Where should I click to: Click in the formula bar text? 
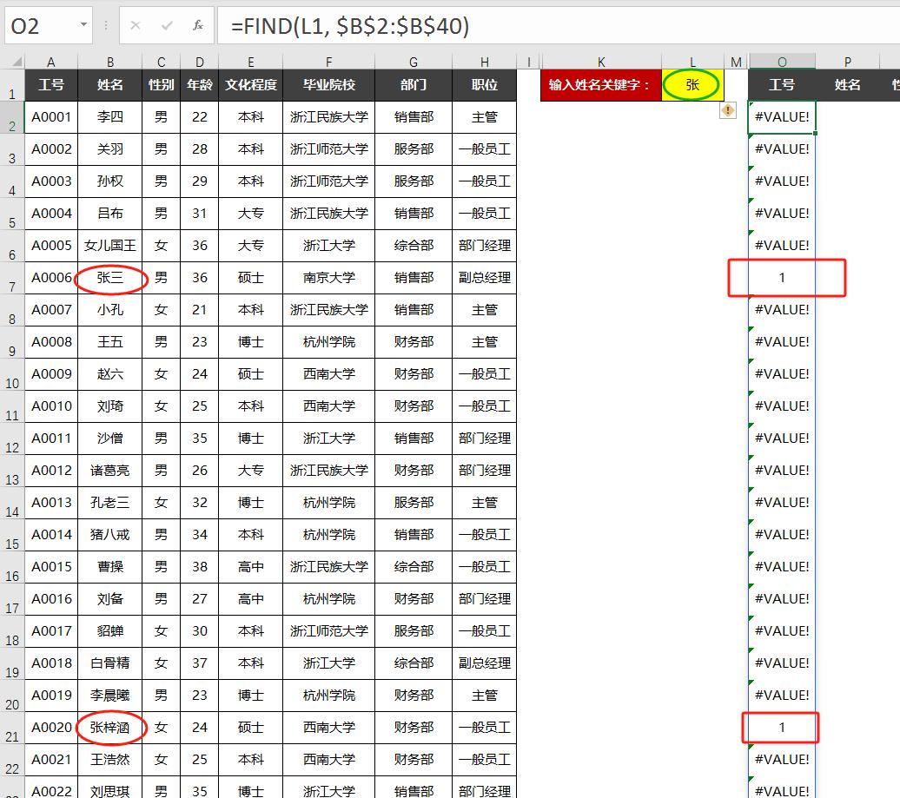[x=350, y=26]
